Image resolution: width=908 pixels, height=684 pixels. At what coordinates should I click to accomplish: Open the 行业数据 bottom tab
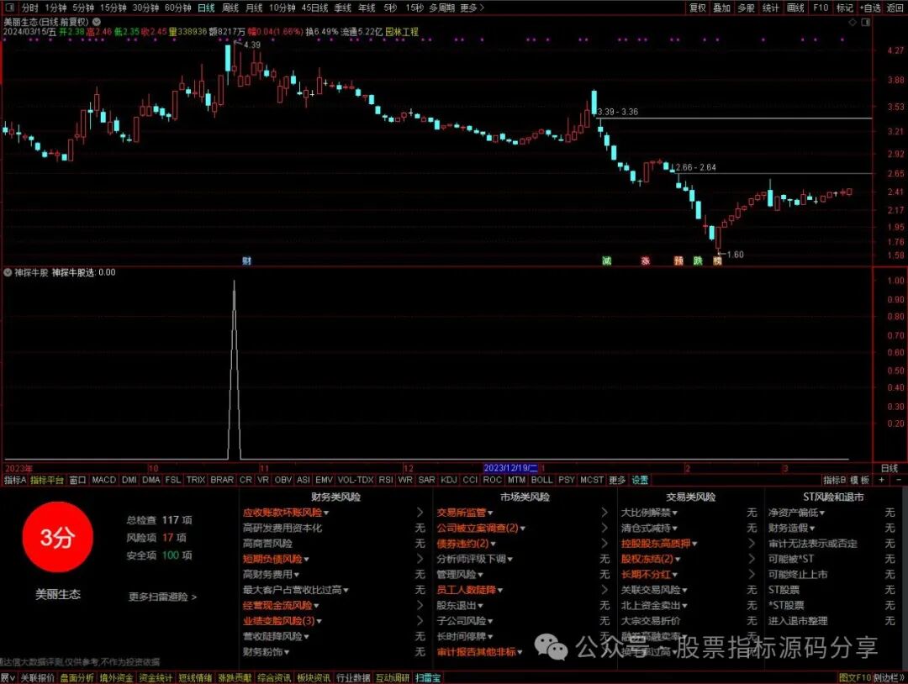tap(352, 677)
